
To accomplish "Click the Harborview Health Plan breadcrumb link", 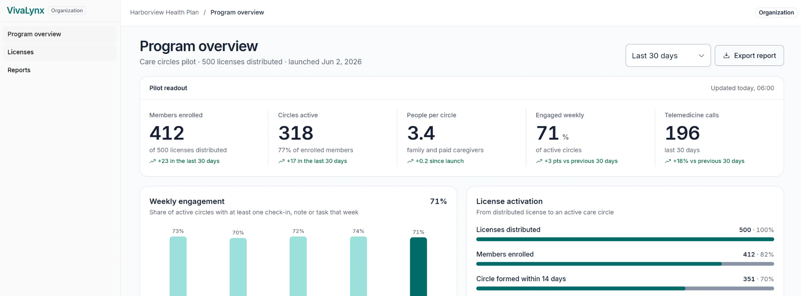I will click(164, 12).
